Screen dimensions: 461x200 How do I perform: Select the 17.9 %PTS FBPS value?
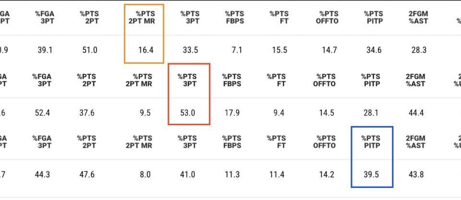tap(232, 113)
